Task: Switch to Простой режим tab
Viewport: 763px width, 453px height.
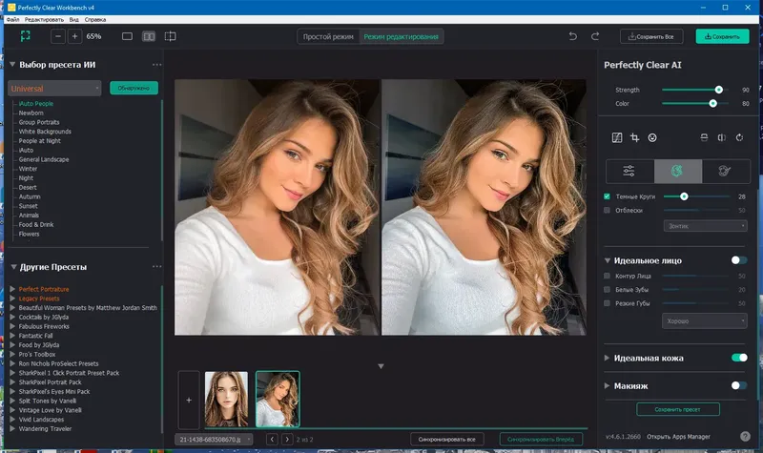Action: click(x=328, y=36)
